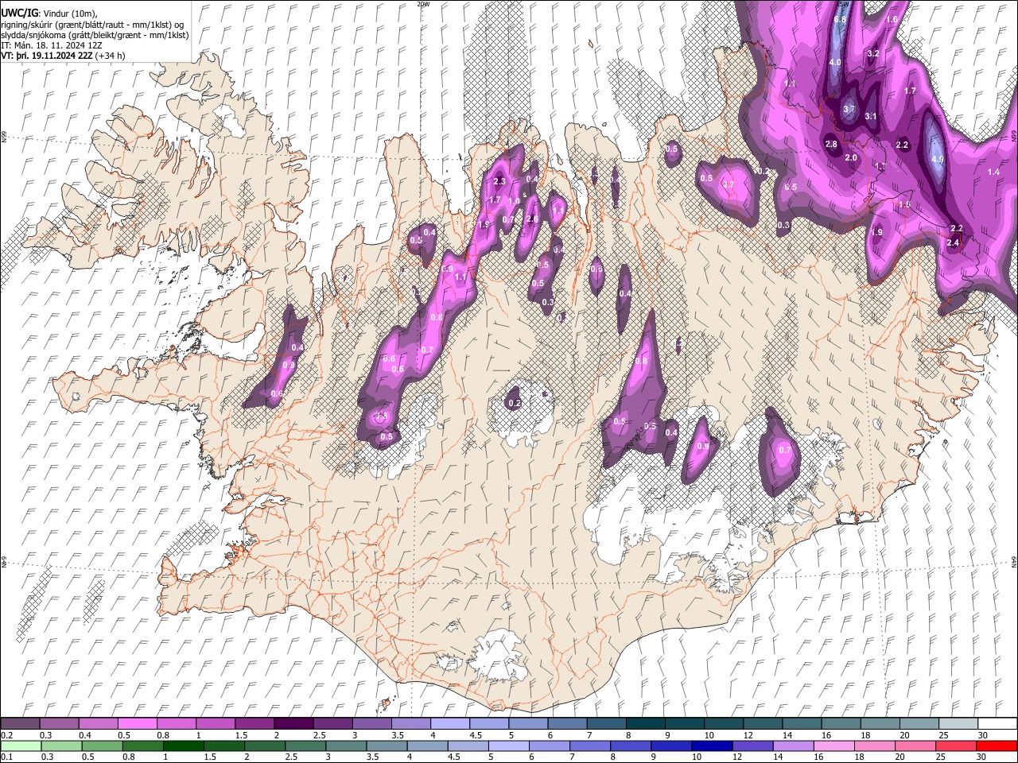Click the 2.8 precipitation value on the map
This screenshot has width=1018, height=763.
[x=831, y=144]
